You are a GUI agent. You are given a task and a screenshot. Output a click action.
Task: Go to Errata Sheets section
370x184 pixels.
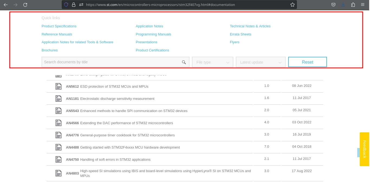click(x=241, y=34)
